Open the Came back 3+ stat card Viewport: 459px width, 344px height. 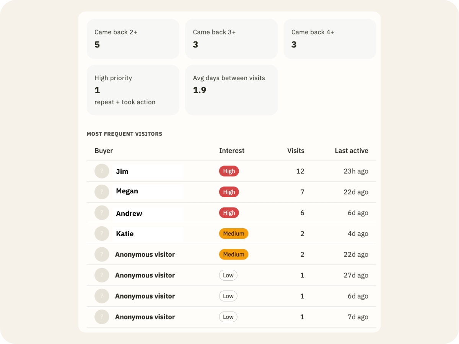(x=231, y=39)
